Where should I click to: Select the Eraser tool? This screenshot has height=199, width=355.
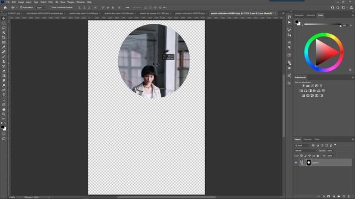coord(4,71)
